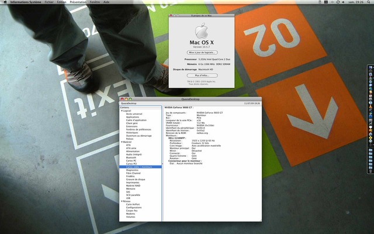
Task: Select Client géré entry
Action: (131, 123)
